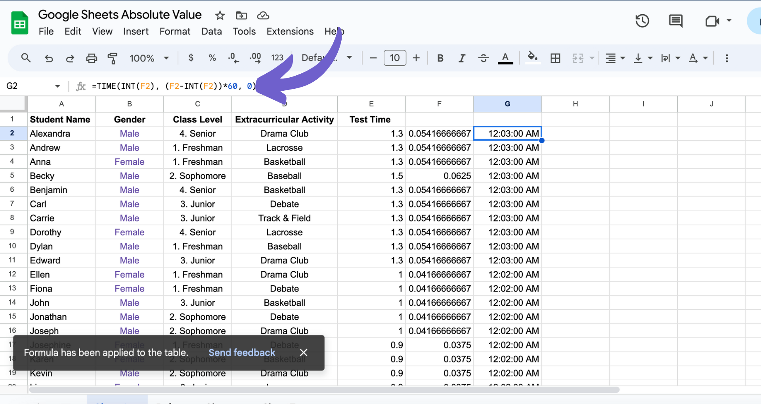This screenshot has height=404, width=761.
Task: Open the comments panel
Action: coord(675,21)
